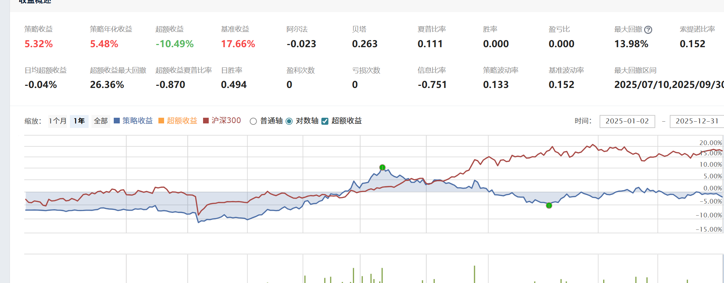Open the start date field 2025-01-02
The image size is (724, 283).
(627, 121)
